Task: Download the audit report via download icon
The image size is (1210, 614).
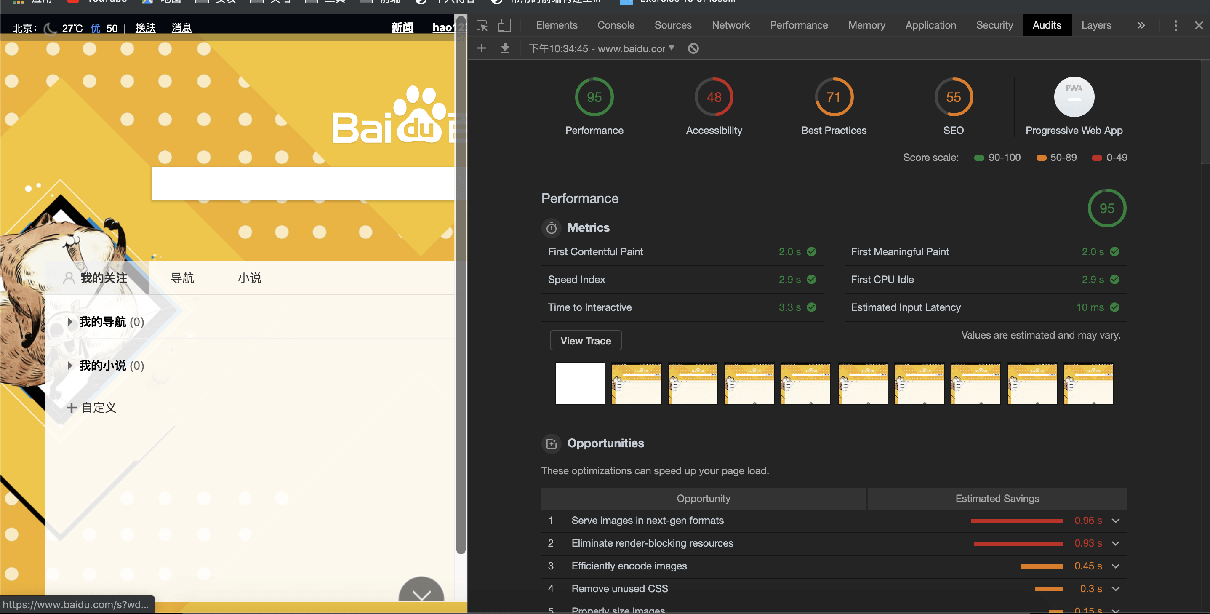Action: (505, 48)
